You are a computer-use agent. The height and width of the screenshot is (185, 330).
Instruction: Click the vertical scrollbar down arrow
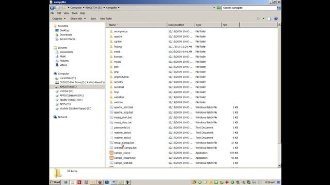tap(279, 165)
